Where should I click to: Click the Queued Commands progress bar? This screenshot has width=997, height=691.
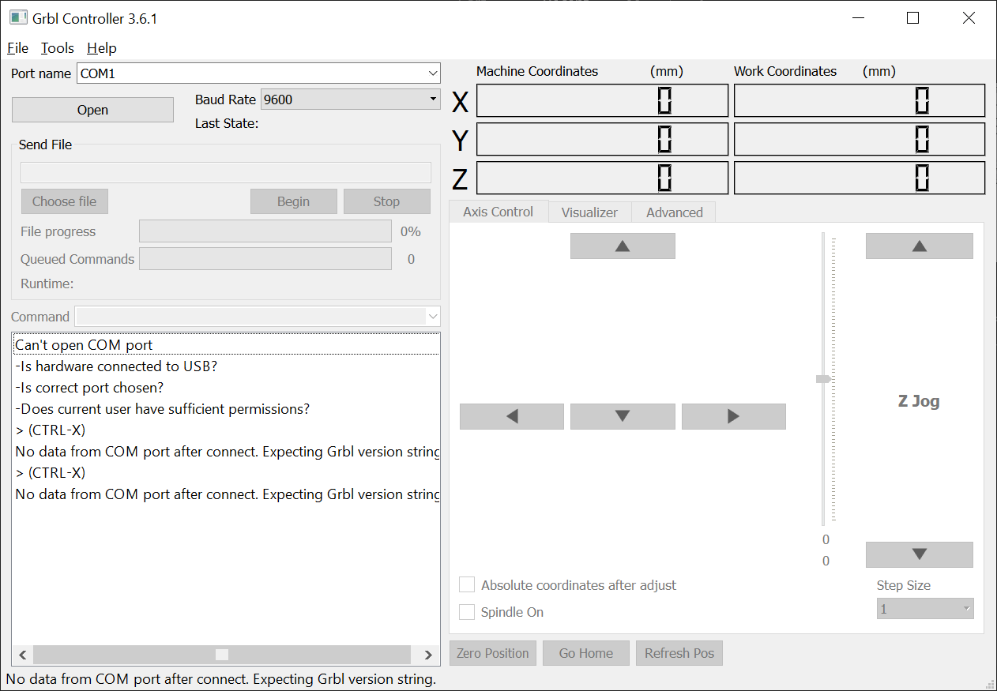[x=265, y=259]
